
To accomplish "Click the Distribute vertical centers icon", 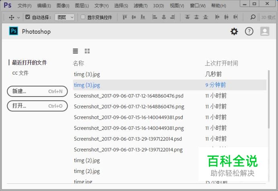I will coord(196,17).
